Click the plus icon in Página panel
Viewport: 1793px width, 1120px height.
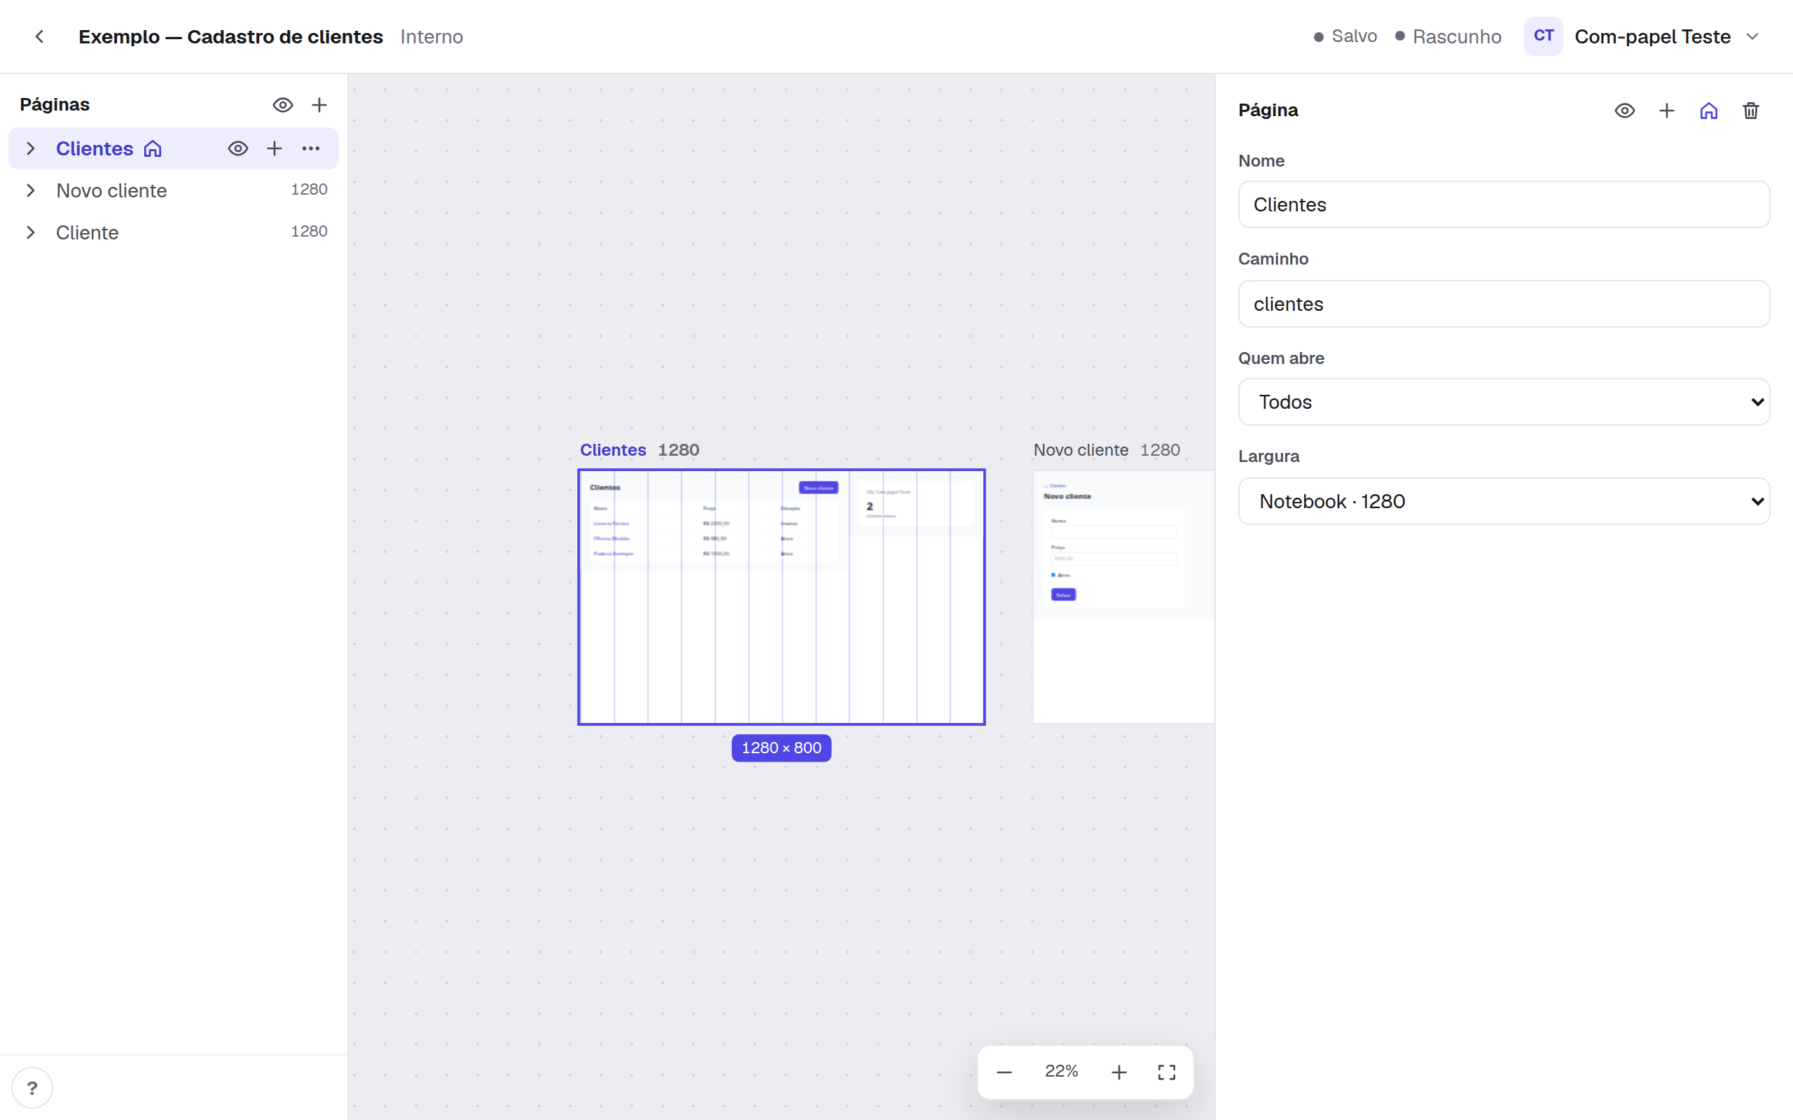(x=1667, y=111)
